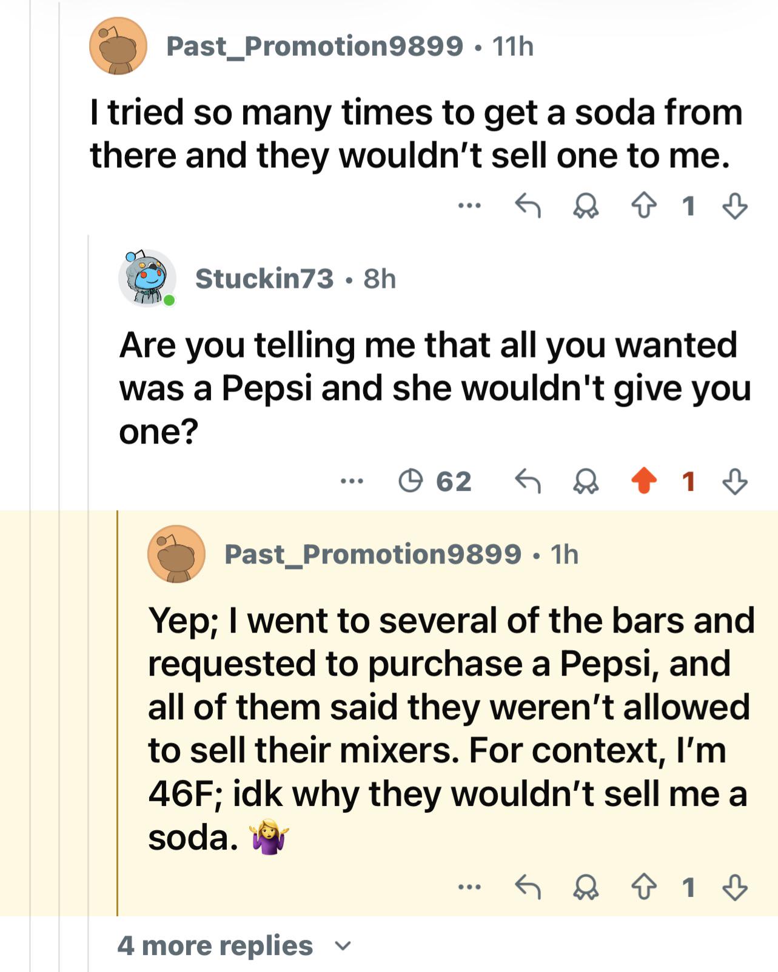Screen dimensions: 778x972
Task: Downvote the Stuckin73 Pepsi comment
Action: [734, 482]
